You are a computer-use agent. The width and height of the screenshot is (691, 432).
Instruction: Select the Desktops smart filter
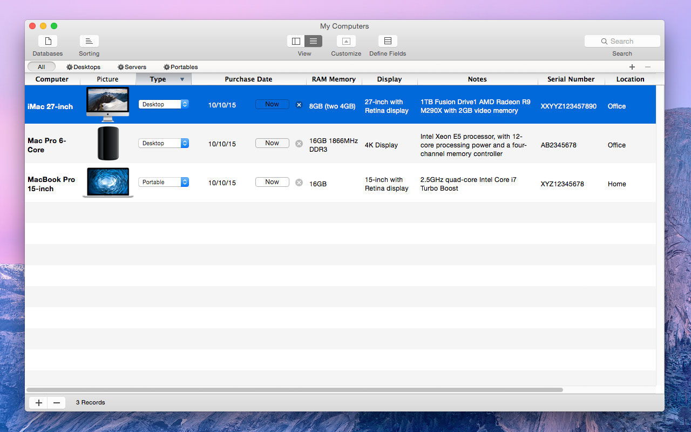[x=83, y=67]
